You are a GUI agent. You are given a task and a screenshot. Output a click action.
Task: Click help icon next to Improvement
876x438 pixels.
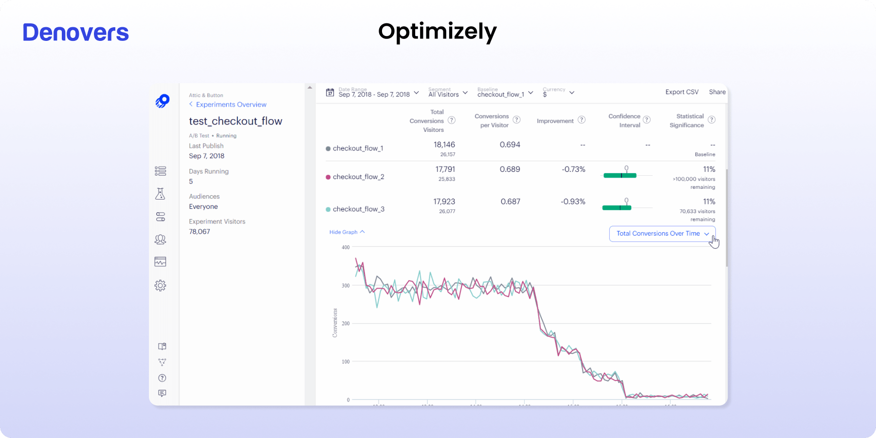pyautogui.click(x=582, y=120)
